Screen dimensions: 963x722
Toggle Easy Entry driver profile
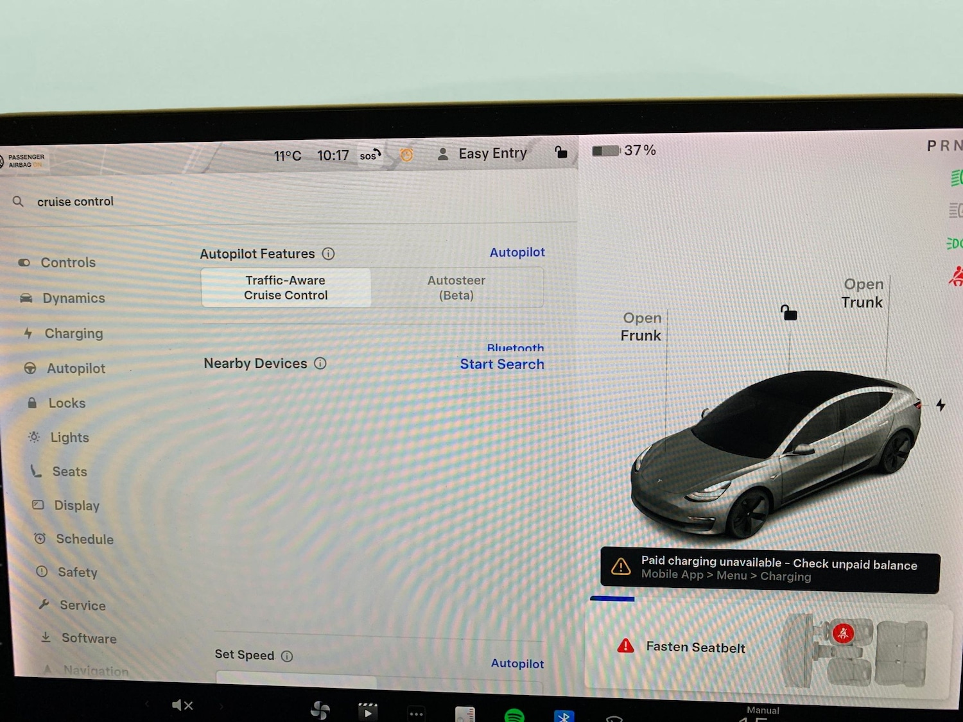tap(483, 153)
